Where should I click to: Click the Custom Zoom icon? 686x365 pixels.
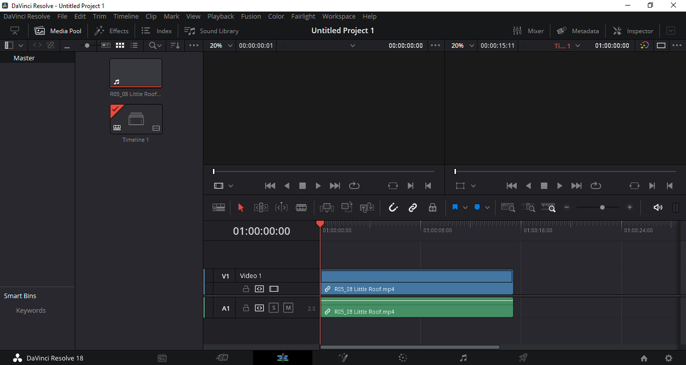pyautogui.click(x=548, y=207)
